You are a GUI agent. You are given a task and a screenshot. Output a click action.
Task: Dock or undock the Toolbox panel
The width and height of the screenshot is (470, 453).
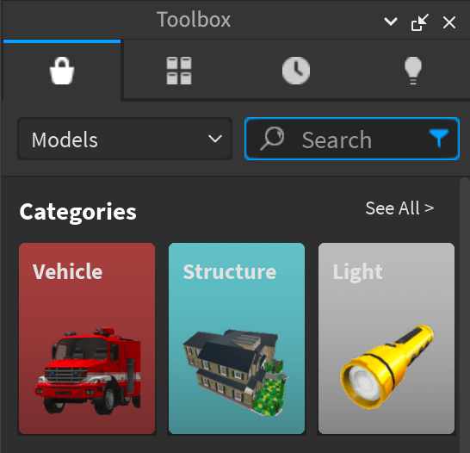[420, 22]
